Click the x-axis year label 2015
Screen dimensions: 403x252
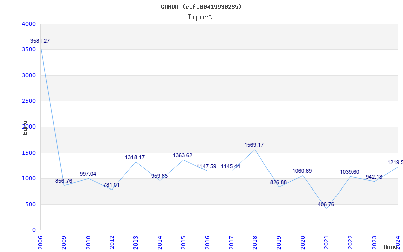pos(183,243)
